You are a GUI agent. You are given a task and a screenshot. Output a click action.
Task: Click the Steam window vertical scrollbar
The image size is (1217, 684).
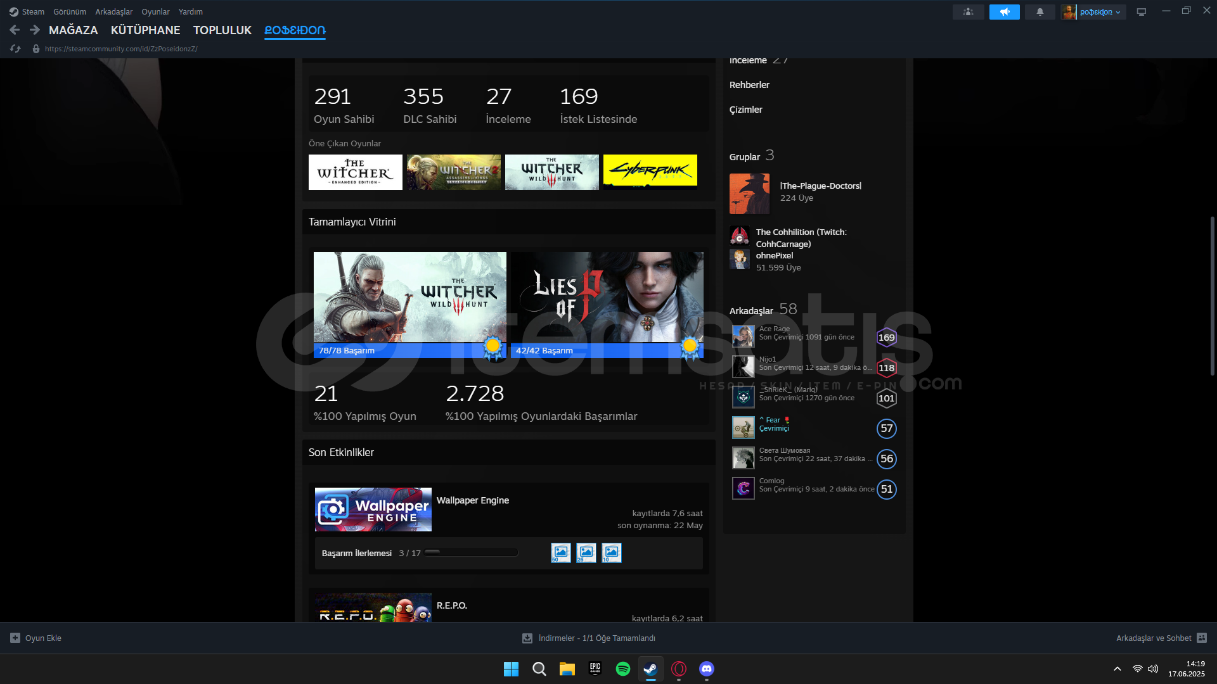[1212, 296]
